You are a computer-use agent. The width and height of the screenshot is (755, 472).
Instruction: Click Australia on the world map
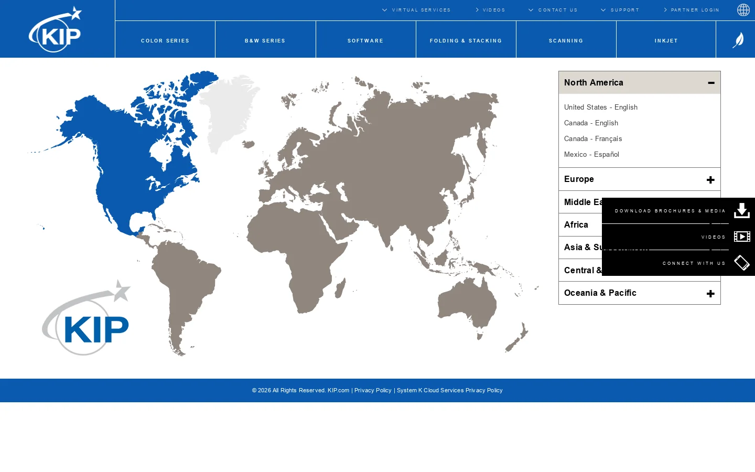(467, 304)
